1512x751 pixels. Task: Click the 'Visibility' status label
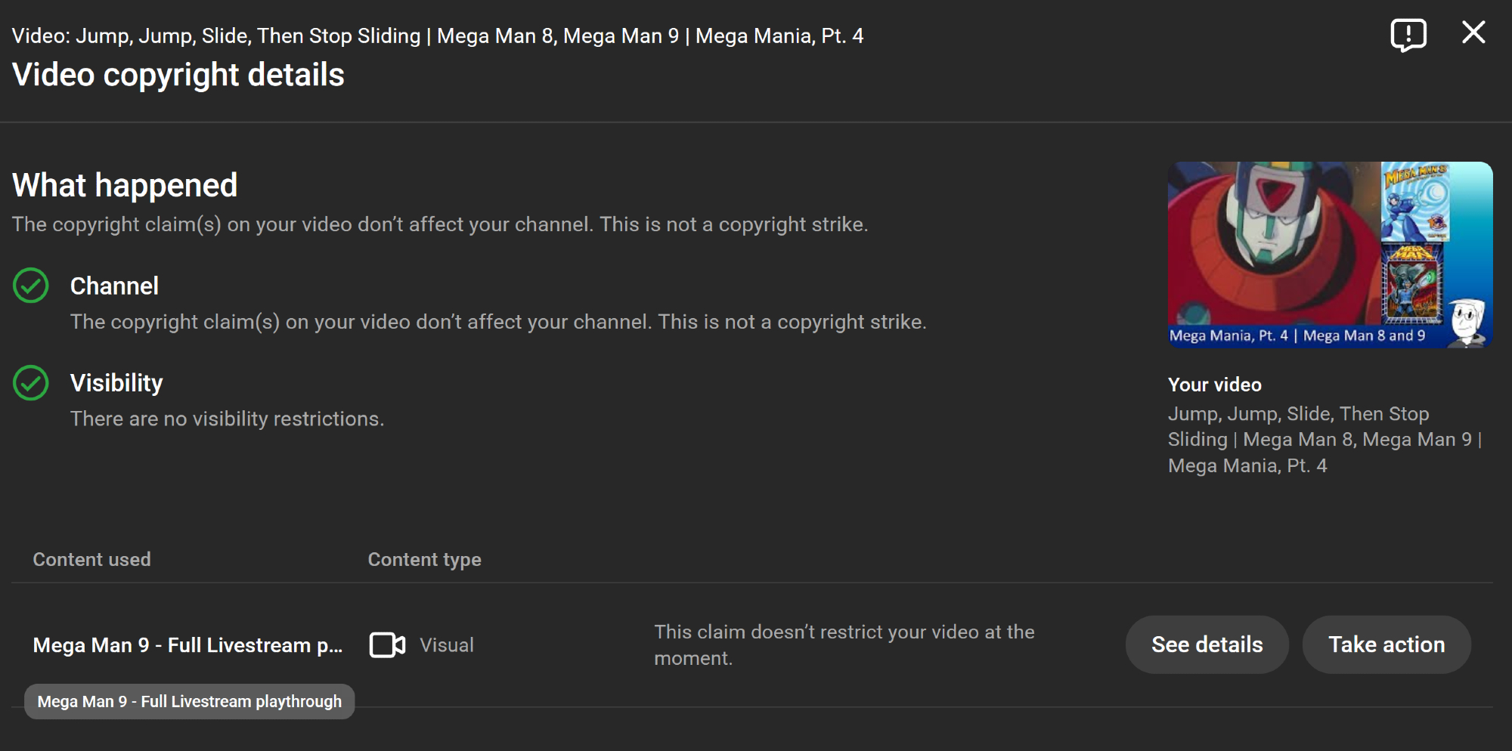(x=116, y=383)
